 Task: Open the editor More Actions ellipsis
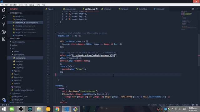click(197, 9)
